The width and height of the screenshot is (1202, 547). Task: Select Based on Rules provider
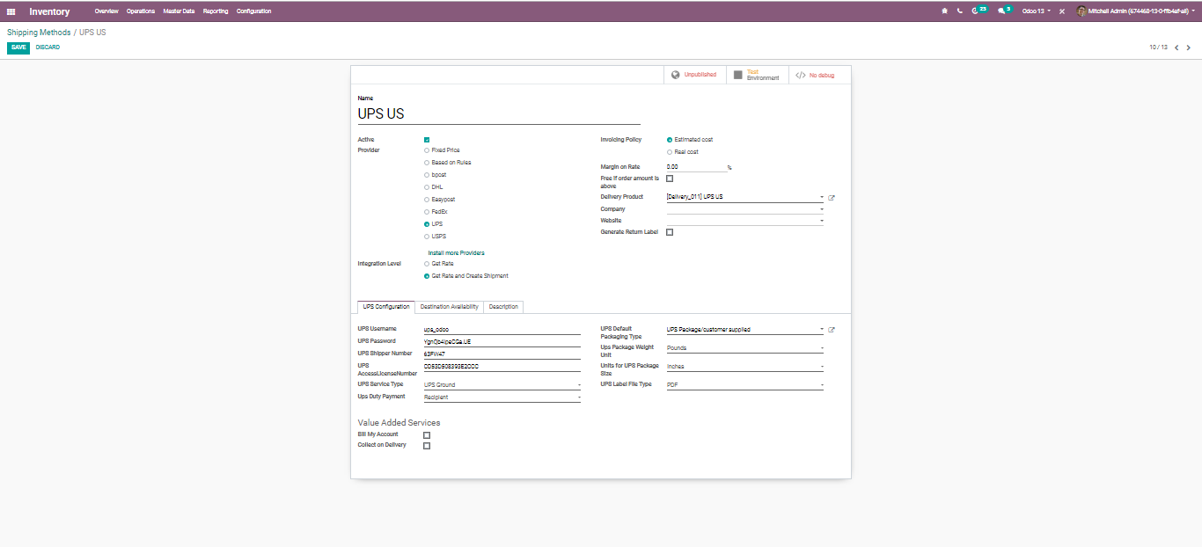tap(427, 163)
